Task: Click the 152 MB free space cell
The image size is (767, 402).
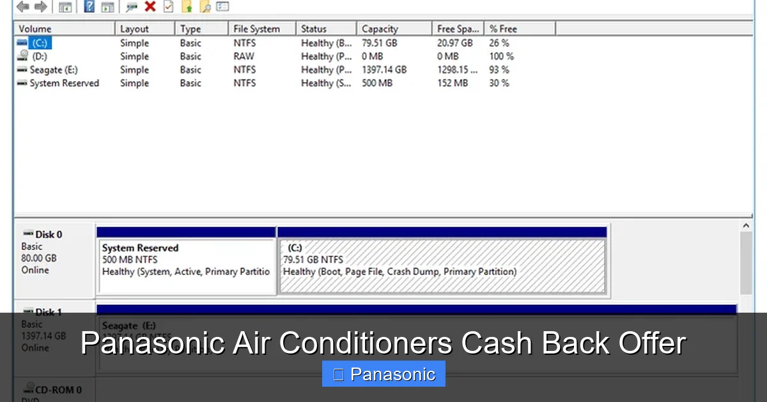Action: pyautogui.click(x=453, y=83)
